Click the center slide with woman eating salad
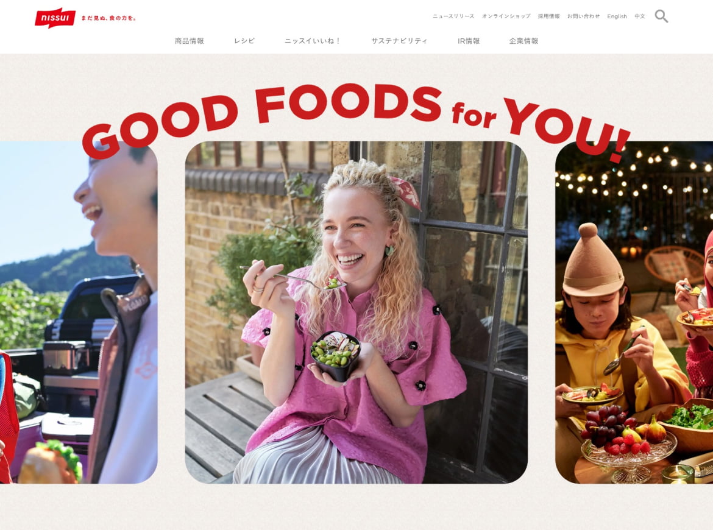713x530 pixels. [357, 313]
